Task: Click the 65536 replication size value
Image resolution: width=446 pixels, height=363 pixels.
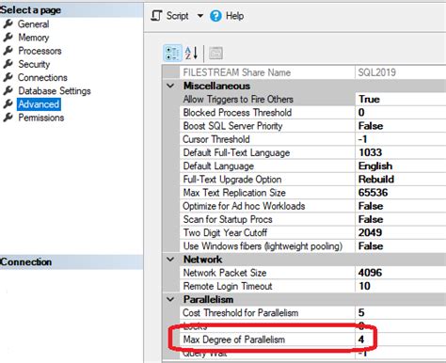Action: [x=373, y=193]
